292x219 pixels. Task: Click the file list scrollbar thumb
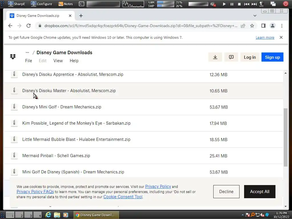tap(285, 137)
